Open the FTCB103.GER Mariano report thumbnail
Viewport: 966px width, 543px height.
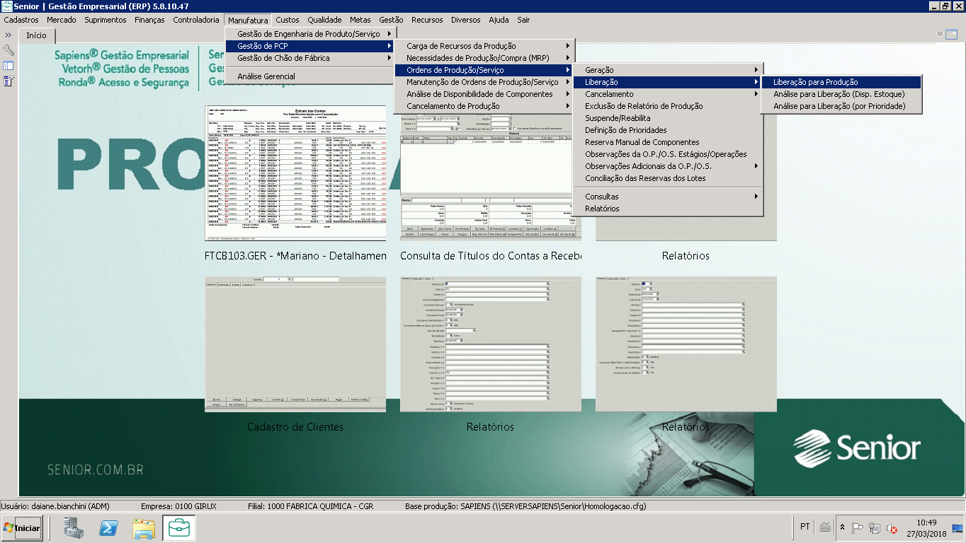click(295, 173)
